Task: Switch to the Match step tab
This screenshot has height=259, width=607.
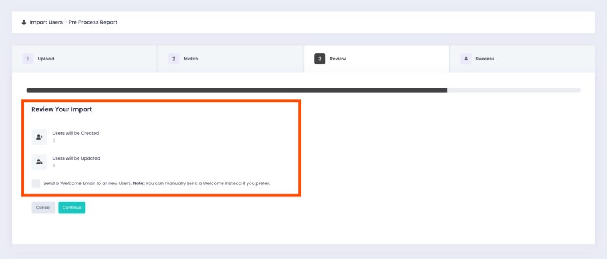Action: click(x=191, y=59)
